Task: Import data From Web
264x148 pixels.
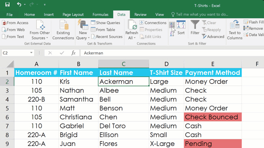Action: coord(13,30)
